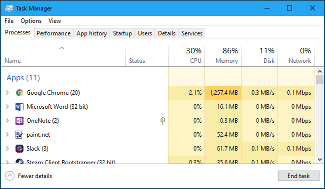This screenshot has height=189, width=325.
Task: Click Word's 16.1 MB memory cell
Action: (223, 107)
